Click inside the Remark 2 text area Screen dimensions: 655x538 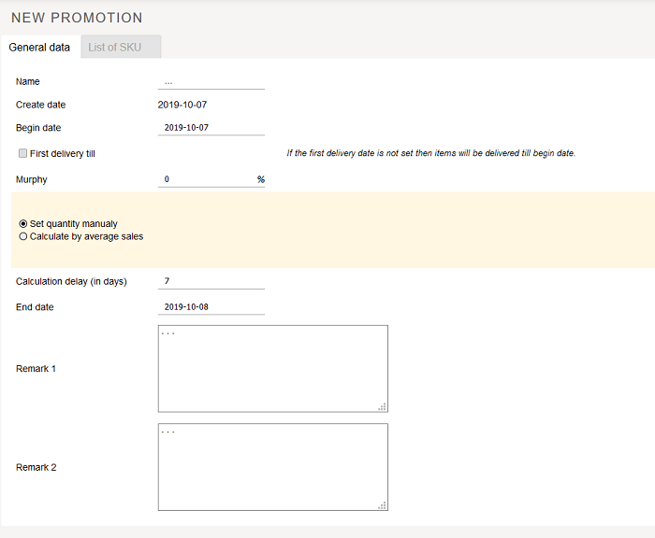(271, 467)
